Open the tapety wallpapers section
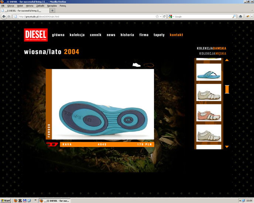Image resolution: width=254 pixels, height=203 pixels. [159, 35]
